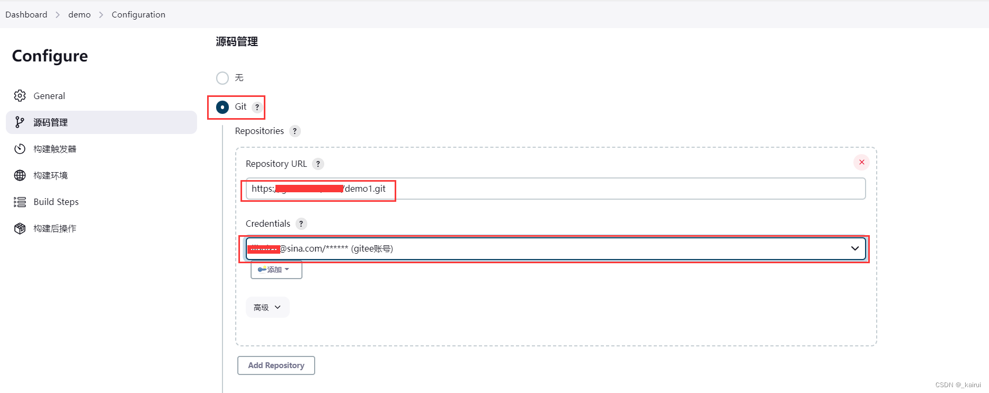
Task: Open help for the Git option
Action: [x=257, y=107]
